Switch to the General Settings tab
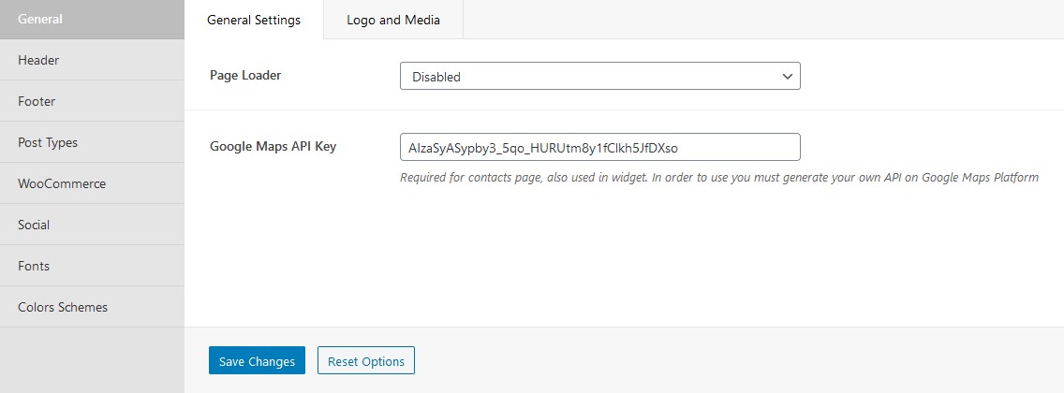The width and height of the screenshot is (1064, 393). 254,20
